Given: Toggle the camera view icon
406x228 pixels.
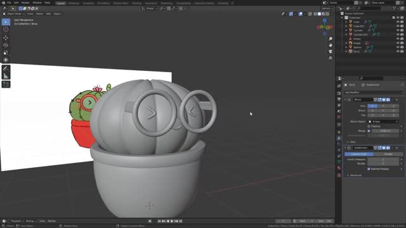Looking at the screenshot, I should tap(331, 52).
